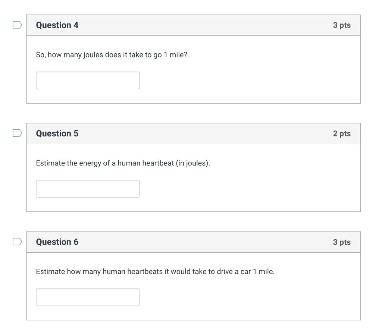Click the human heartbeat energy prompt text
The height and width of the screenshot is (331, 382).
(123, 163)
